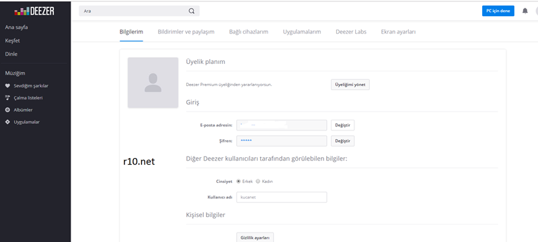Open Dinle in the sidebar

pyautogui.click(x=11, y=54)
